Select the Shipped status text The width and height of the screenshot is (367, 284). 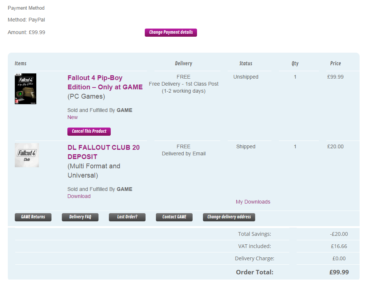pyautogui.click(x=246, y=146)
